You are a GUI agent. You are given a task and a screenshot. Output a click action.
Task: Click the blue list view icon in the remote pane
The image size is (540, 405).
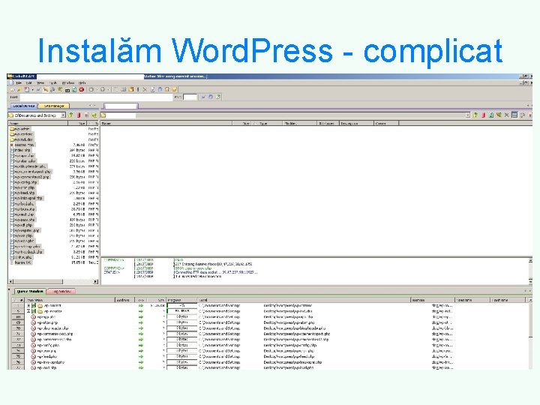(514, 115)
